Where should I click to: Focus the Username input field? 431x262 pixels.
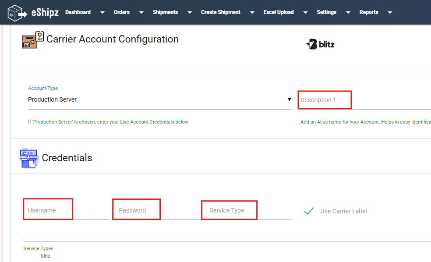pyautogui.click(x=66, y=211)
